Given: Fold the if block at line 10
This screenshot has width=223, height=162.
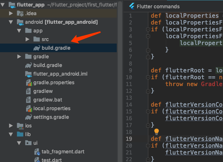Looking at the screenshot, I should point(148,77).
